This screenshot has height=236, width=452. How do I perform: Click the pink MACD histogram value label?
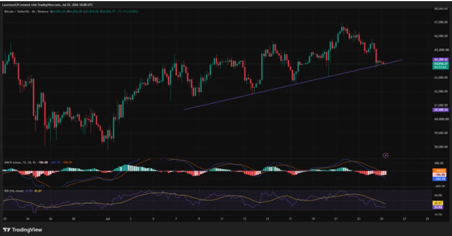(440, 175)
